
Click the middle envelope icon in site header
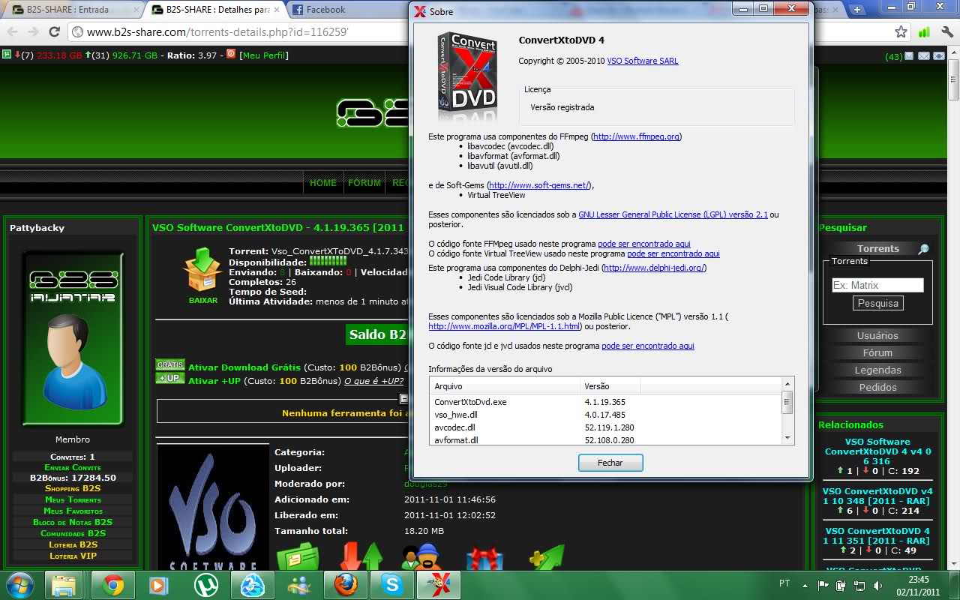point(923,56)
